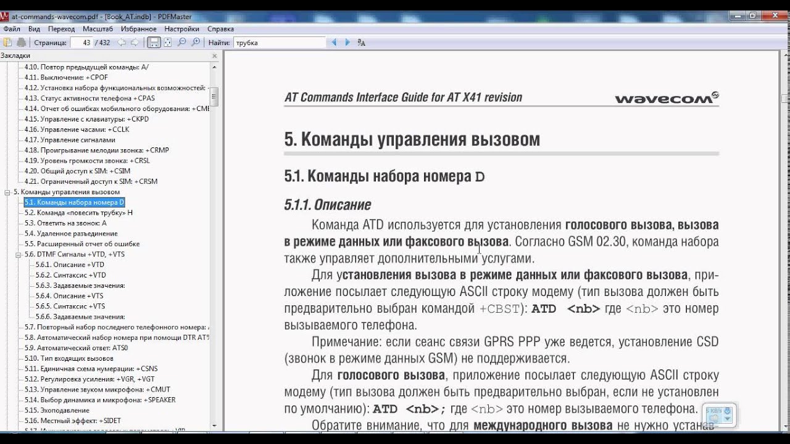Open the Масштаб menu
The image size is (790, 444).
click(x=98, y=29)
